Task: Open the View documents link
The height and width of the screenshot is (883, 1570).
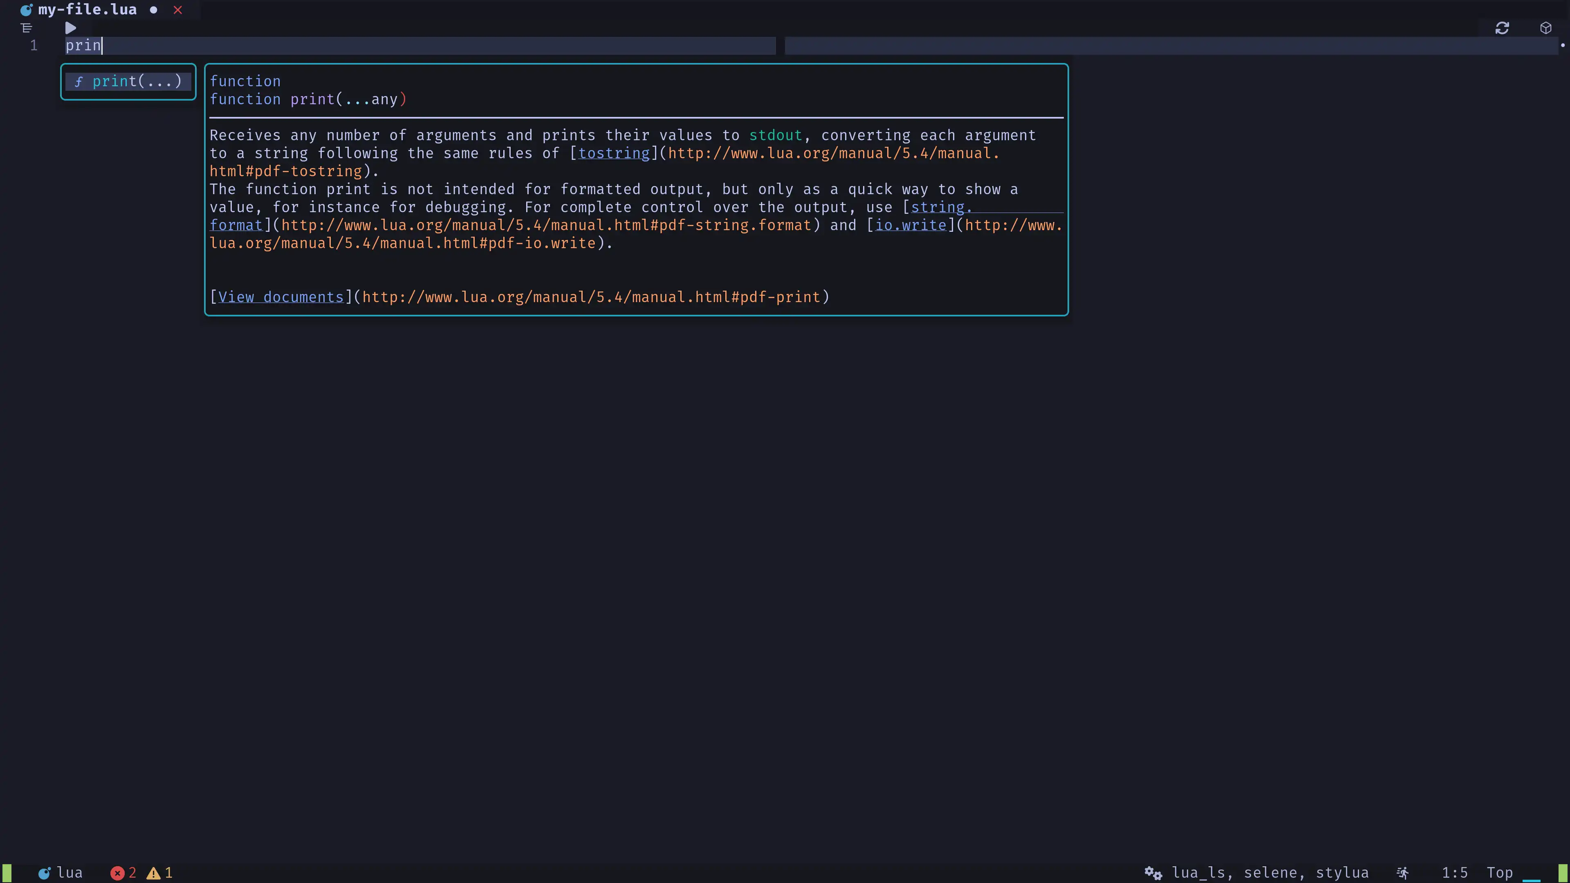Action: (281, 297)
